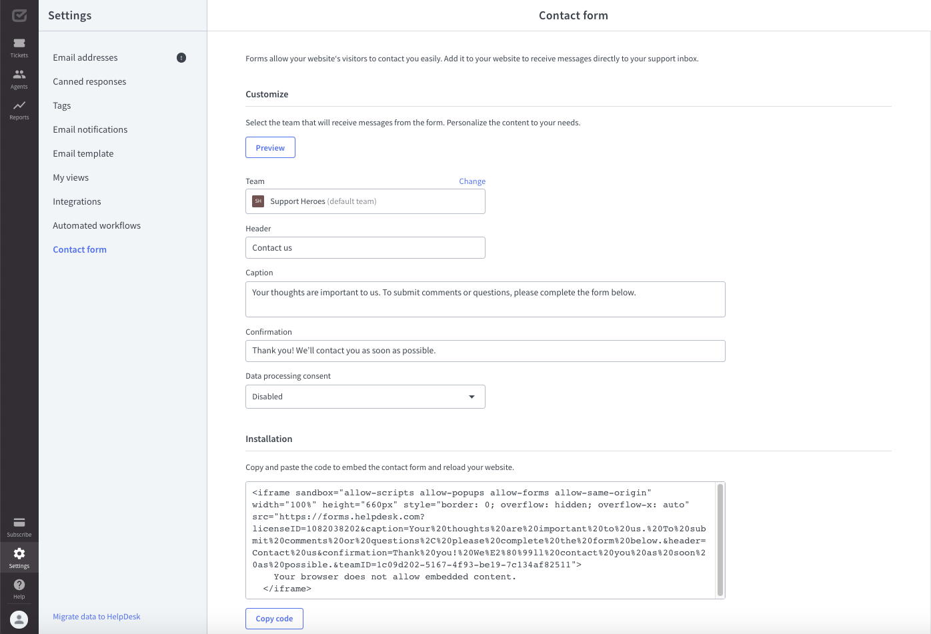Preview the contact form
This screenshot has height=634, width=931.
coord(270,147)
